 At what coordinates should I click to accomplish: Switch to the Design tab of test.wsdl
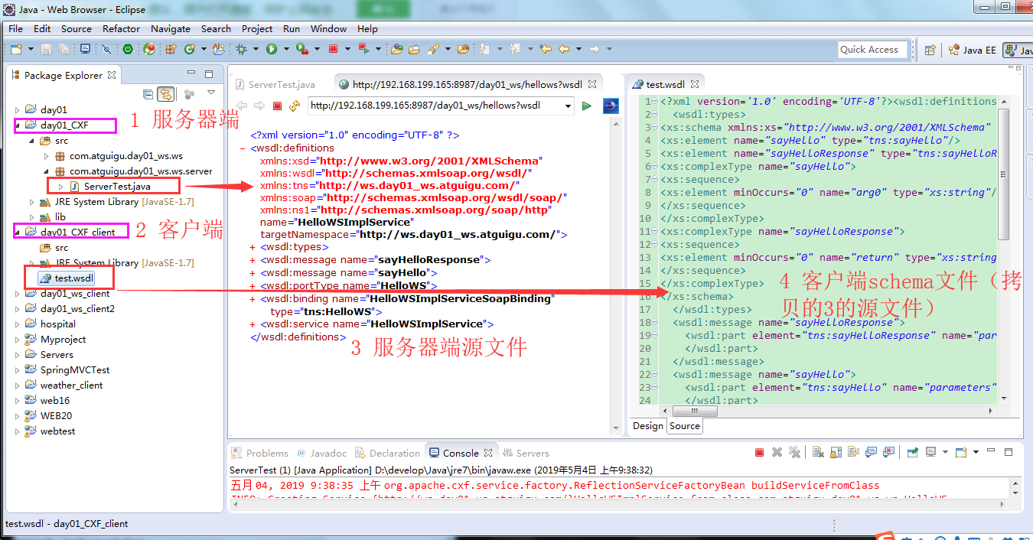point(648,426)
